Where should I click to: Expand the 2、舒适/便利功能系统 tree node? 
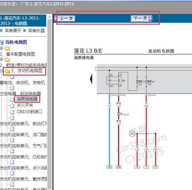1,59
